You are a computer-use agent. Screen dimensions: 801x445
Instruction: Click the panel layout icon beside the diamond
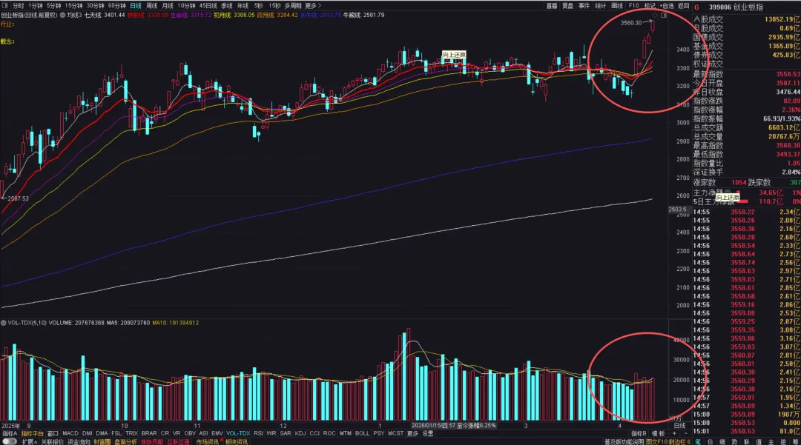[664, 16]
